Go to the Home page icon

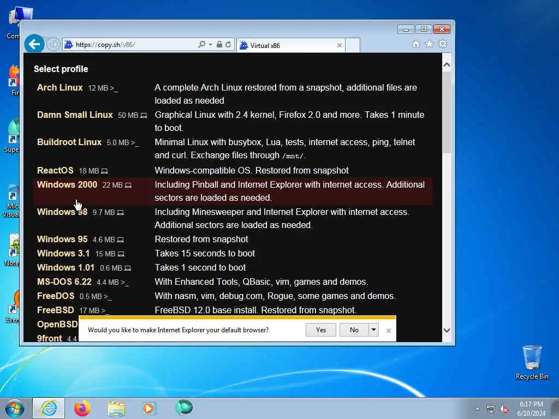click(x=415, y=44)
